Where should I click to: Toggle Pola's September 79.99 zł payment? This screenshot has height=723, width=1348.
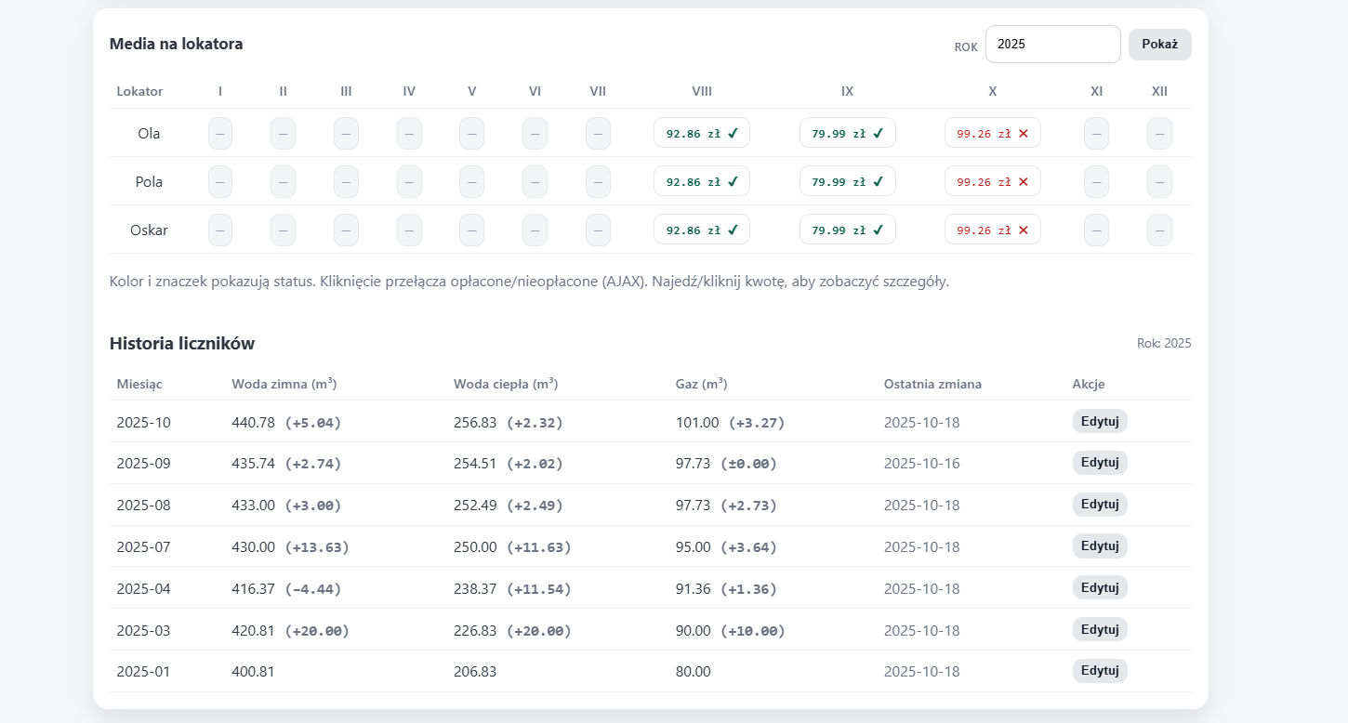847,181
